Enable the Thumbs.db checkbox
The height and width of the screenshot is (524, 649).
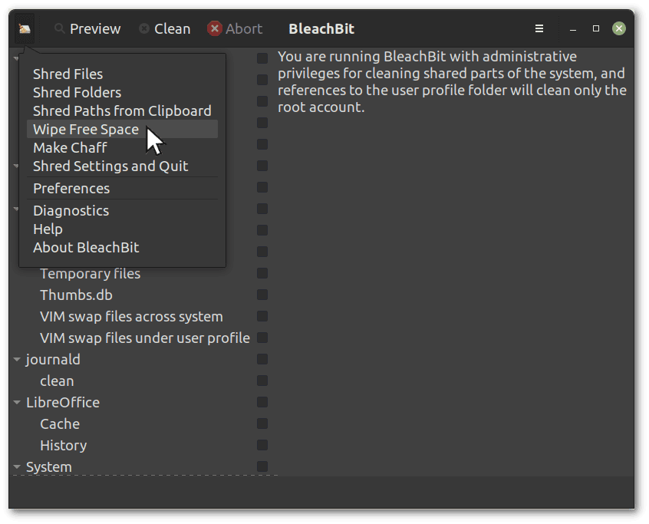[x=264, y=295]
